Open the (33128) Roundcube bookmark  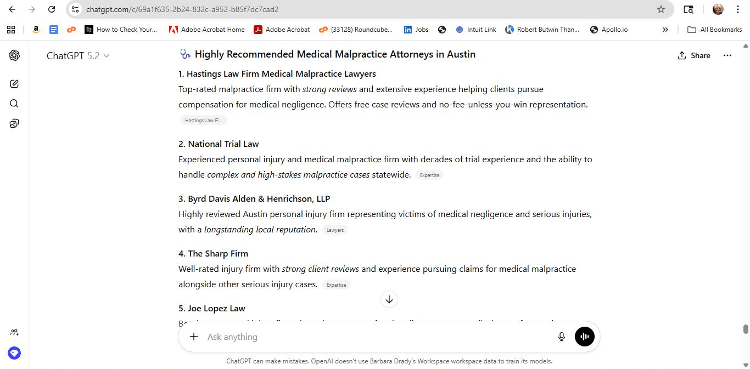tap(356, 30)
